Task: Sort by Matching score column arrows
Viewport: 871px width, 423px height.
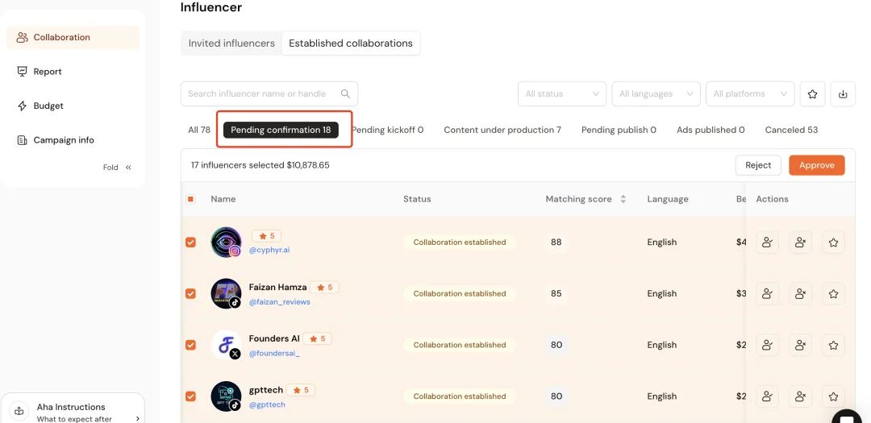Action: point(623,199)
